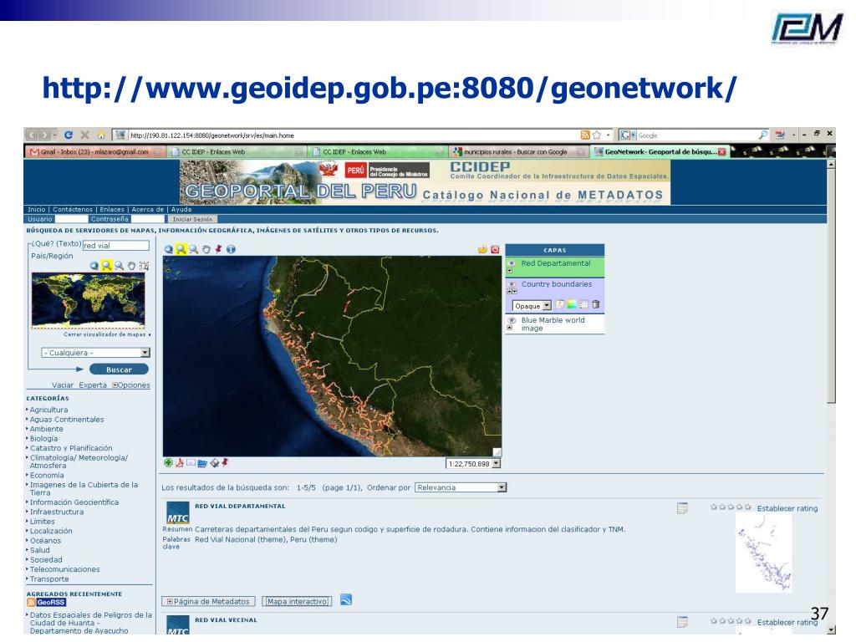Click the blue folder open icon below map
Image resolution: width=856 pixels, height=642 pixels.
202,463
